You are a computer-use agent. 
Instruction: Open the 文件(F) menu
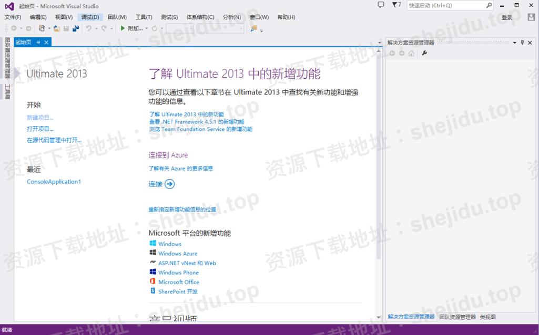[13, 17]
